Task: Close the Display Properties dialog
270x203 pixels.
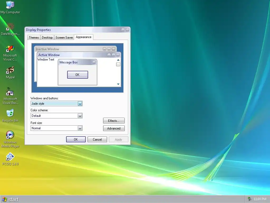Action: click(127, 30)
